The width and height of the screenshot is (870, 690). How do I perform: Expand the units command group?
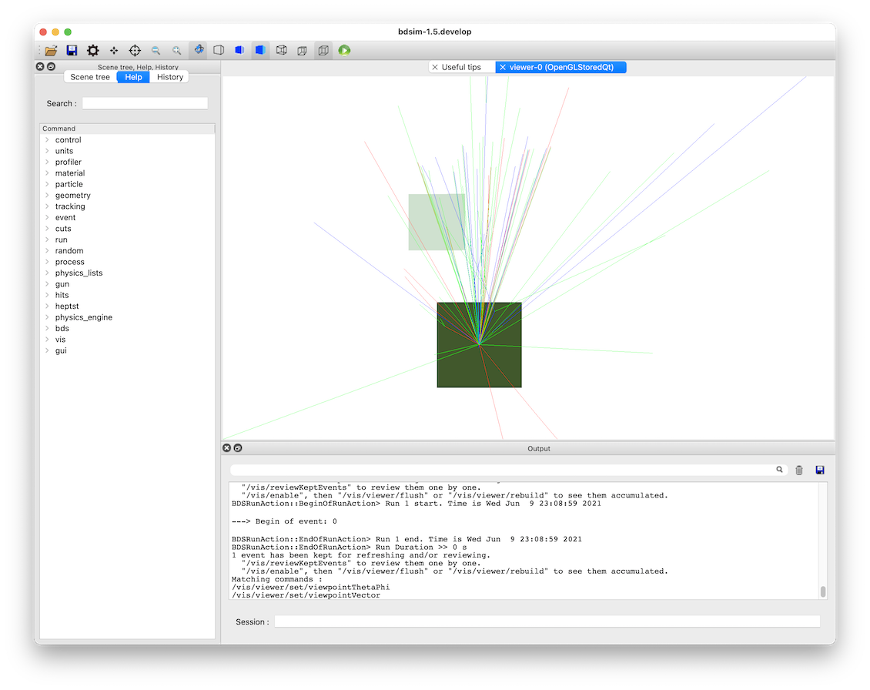47,151
